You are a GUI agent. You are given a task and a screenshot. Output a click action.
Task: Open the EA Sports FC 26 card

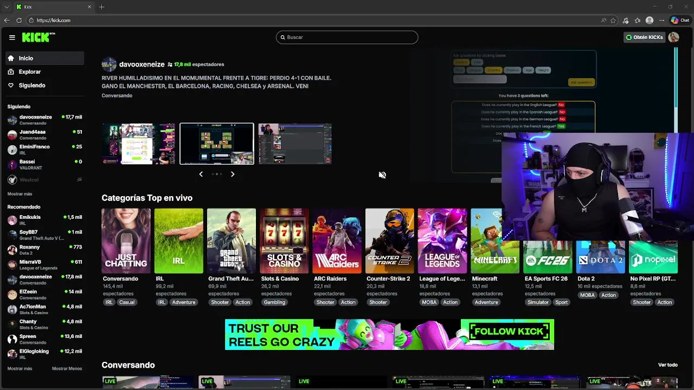click(x=548, y=257)
